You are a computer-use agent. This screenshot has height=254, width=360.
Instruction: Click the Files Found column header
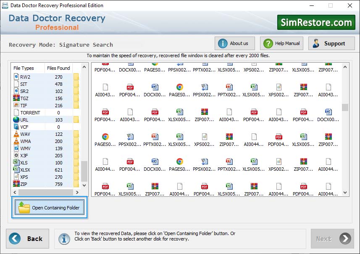pyautogui.click(x=58, y=68)
